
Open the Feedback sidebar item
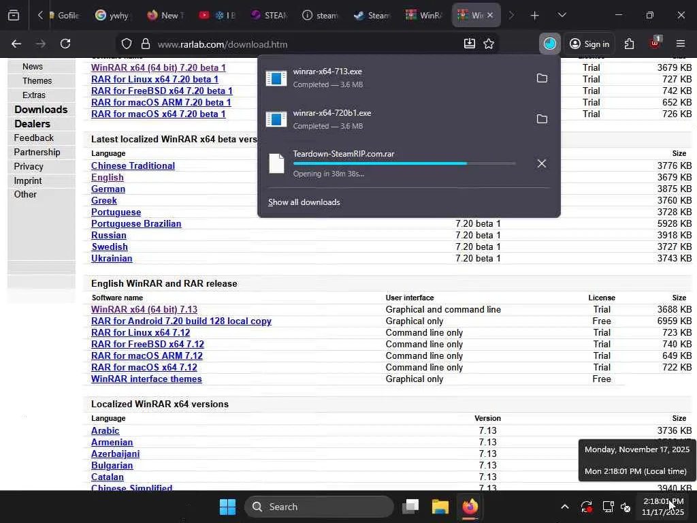coord(34,138)
